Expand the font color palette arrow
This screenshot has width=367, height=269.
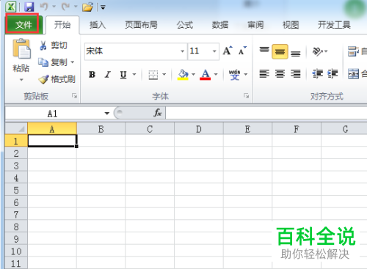(216, 74)
